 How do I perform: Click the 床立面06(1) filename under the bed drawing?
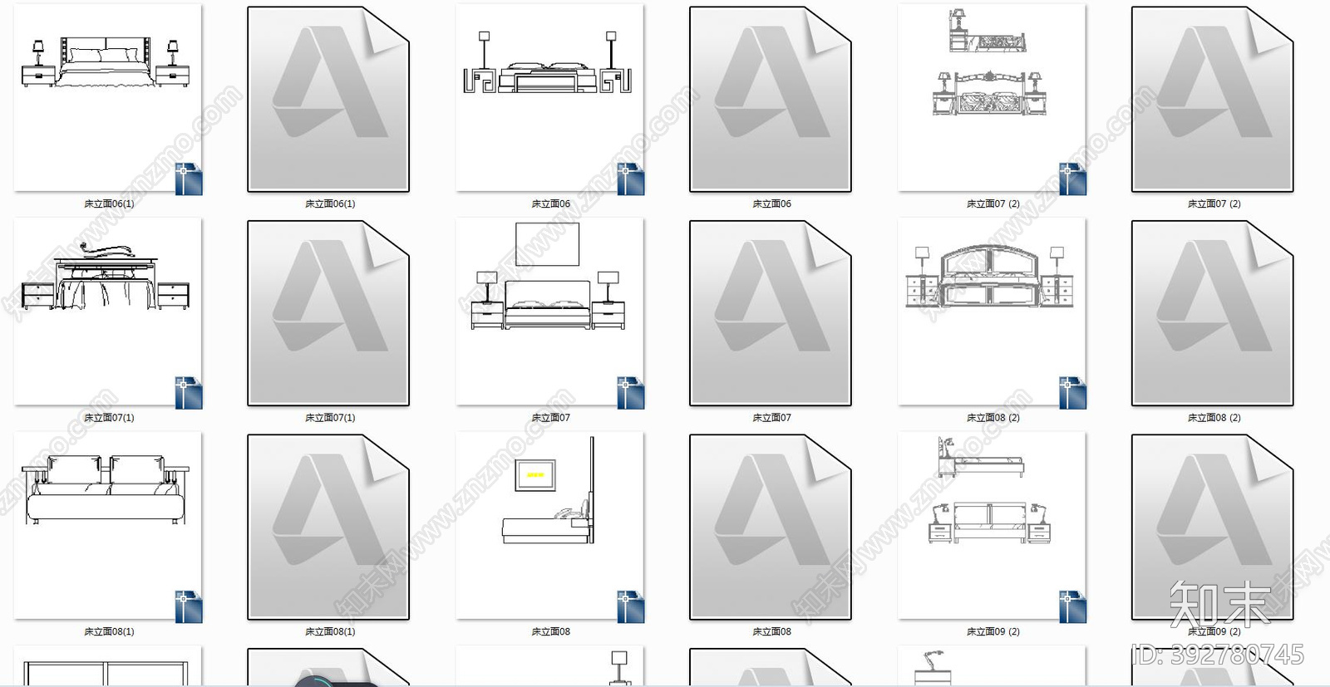click(109, 204)
